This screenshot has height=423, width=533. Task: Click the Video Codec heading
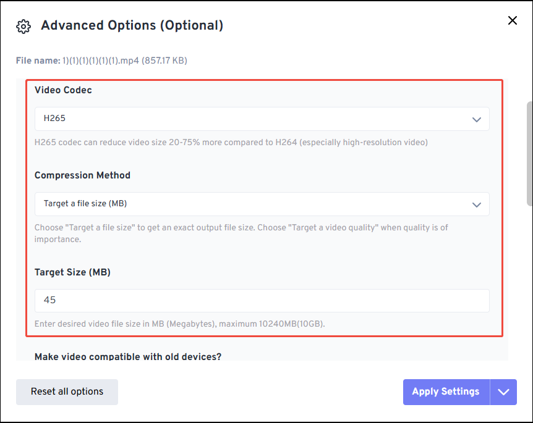tap(63, 90)
